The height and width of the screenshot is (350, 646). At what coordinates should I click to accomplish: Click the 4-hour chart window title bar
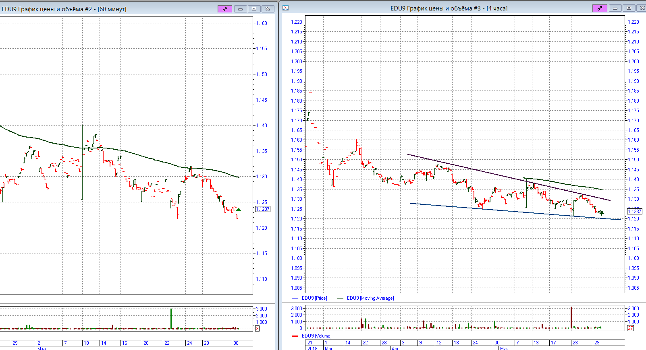tap(449, 8)
